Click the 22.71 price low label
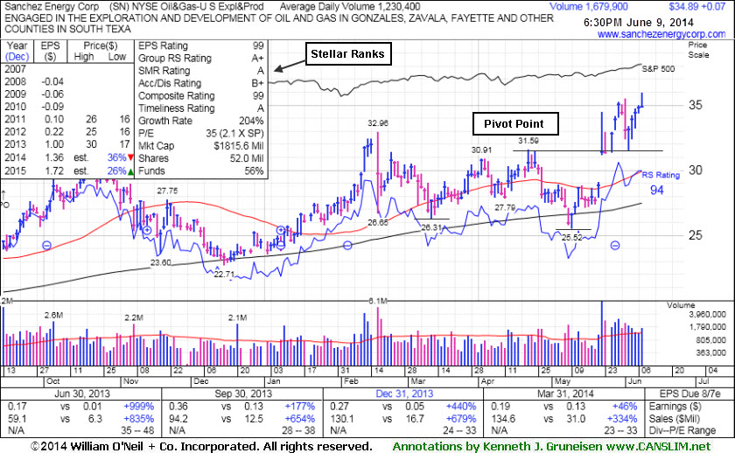 tap(224, 274)
